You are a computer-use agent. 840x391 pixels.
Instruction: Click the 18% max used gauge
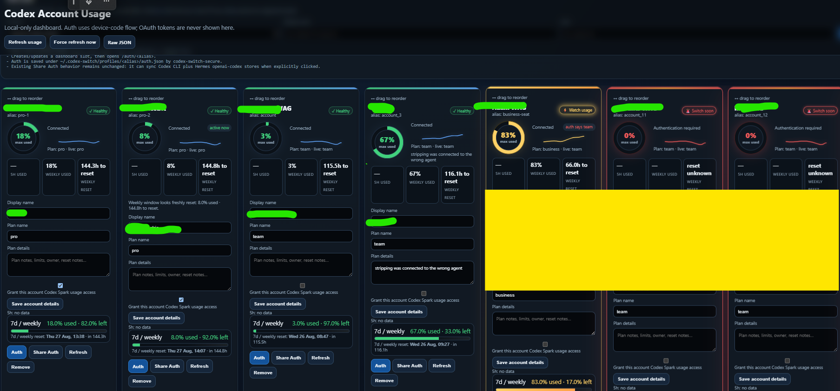(23, 138)
